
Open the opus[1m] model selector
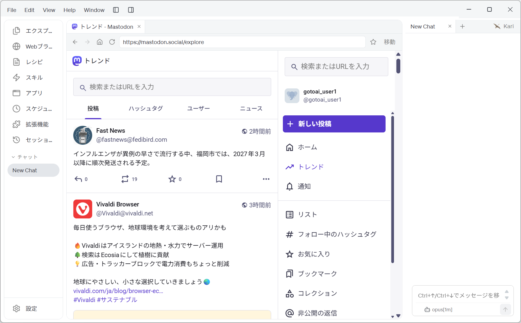(x=438, y=310)
